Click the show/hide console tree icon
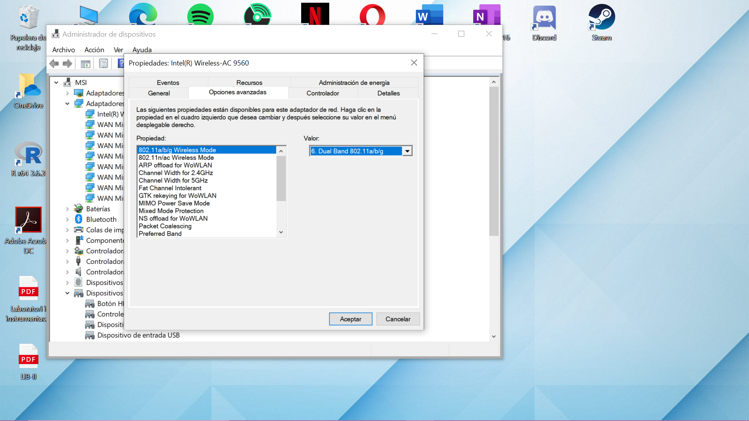Screen dimensions: 749x421 85,64
